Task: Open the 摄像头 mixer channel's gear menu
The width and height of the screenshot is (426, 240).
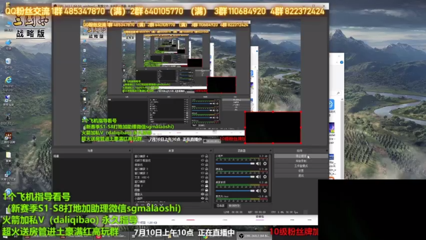Action: pyautogui.click(x=265, y=177)
